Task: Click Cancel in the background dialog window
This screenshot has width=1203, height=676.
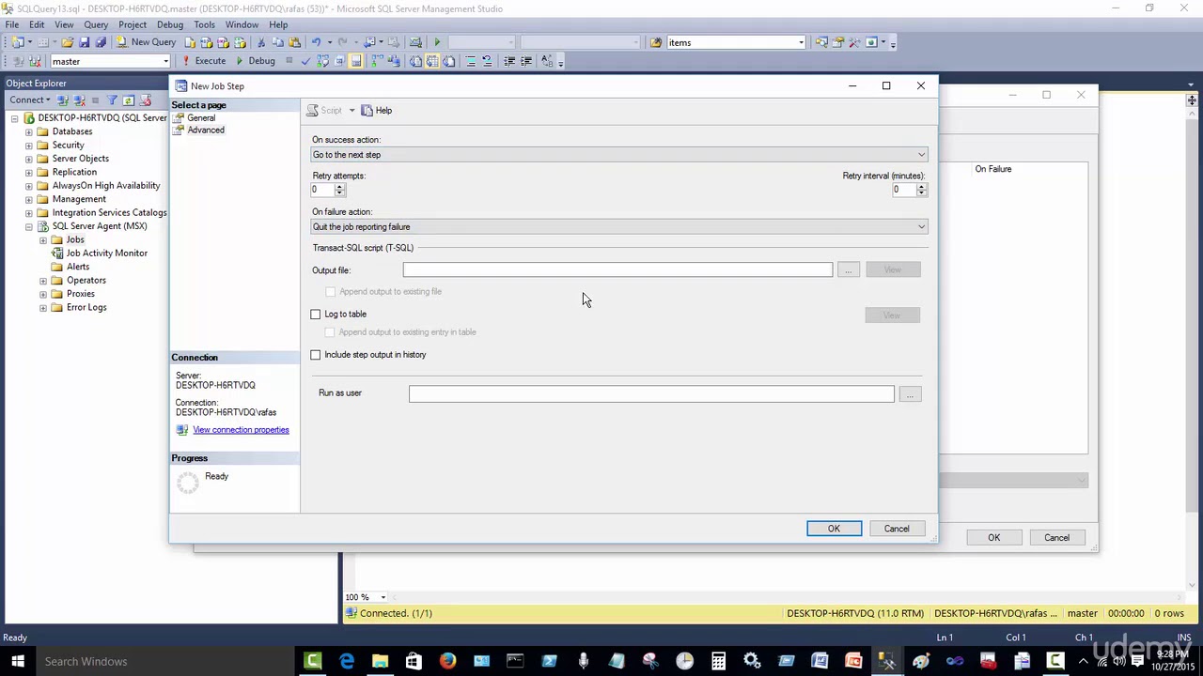Action: tap(1056, 538)
